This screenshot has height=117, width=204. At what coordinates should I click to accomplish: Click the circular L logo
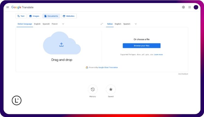coord(17,100)
